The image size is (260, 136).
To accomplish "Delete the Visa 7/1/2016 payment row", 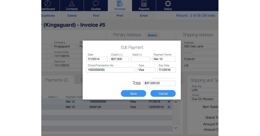I will click(x=169, y=102).
